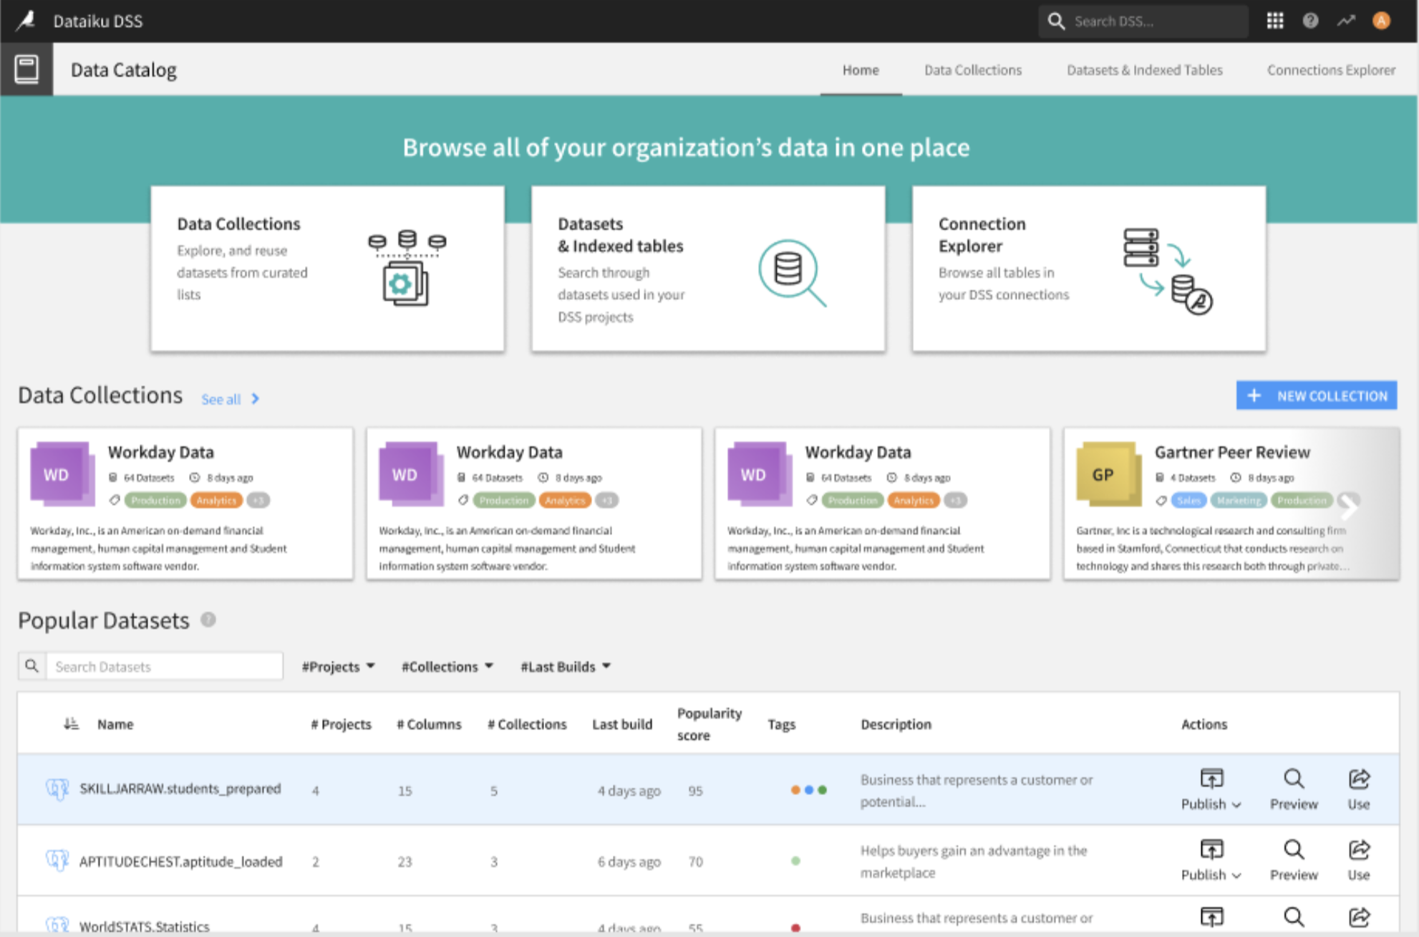Click the # Projects column header
The width and height of the screenshot is (1419, 937).
click(x=341, y=724)
